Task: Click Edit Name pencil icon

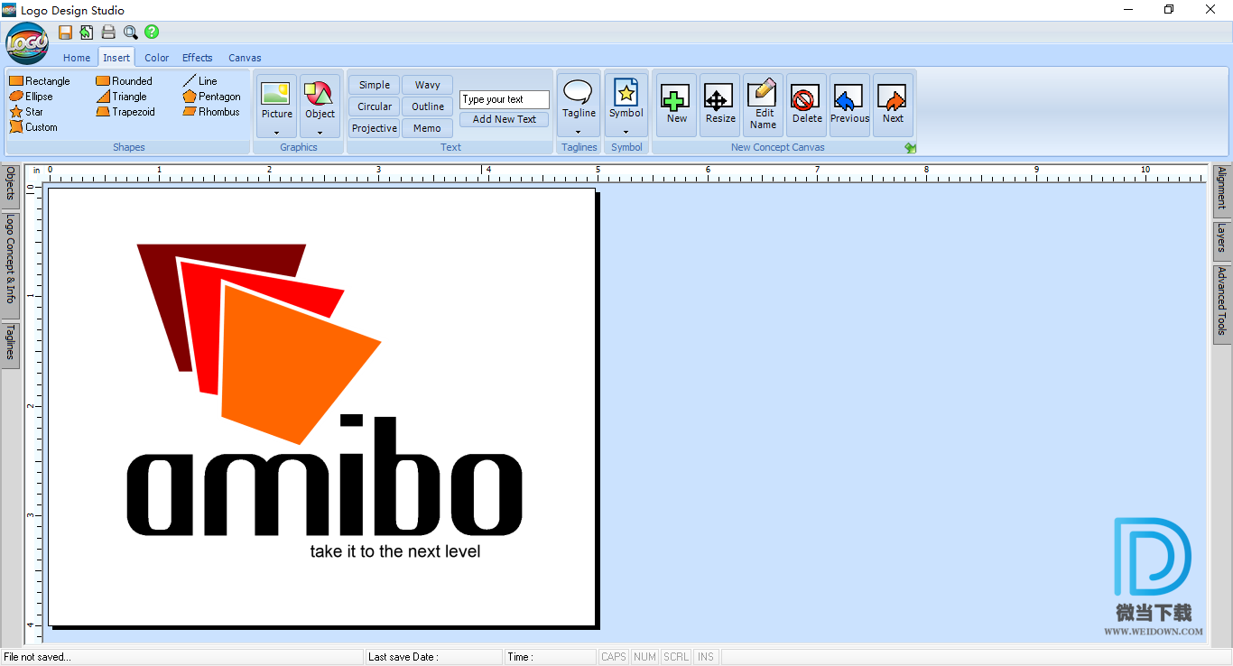Action: coord(763,105)
